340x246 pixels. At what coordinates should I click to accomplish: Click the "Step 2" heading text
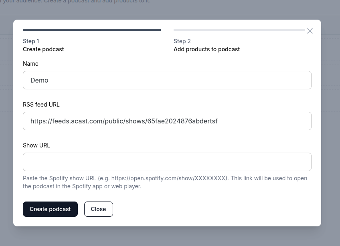[x=182, y=41]
